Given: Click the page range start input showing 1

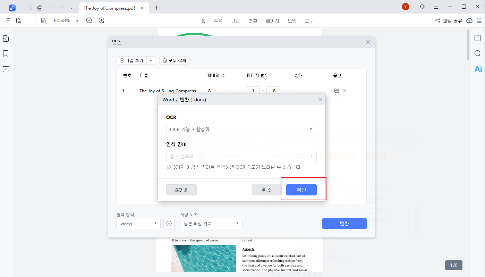Looking at the screenshot, I should (x=252, y=91).
